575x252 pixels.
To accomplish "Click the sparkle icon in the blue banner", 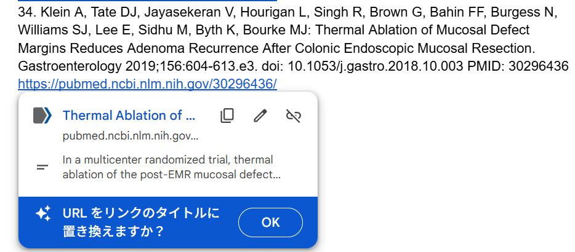I will pos(42,214).
